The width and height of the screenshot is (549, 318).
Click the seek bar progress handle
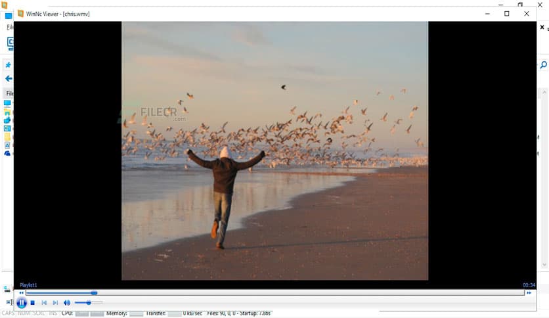[94, 293]
